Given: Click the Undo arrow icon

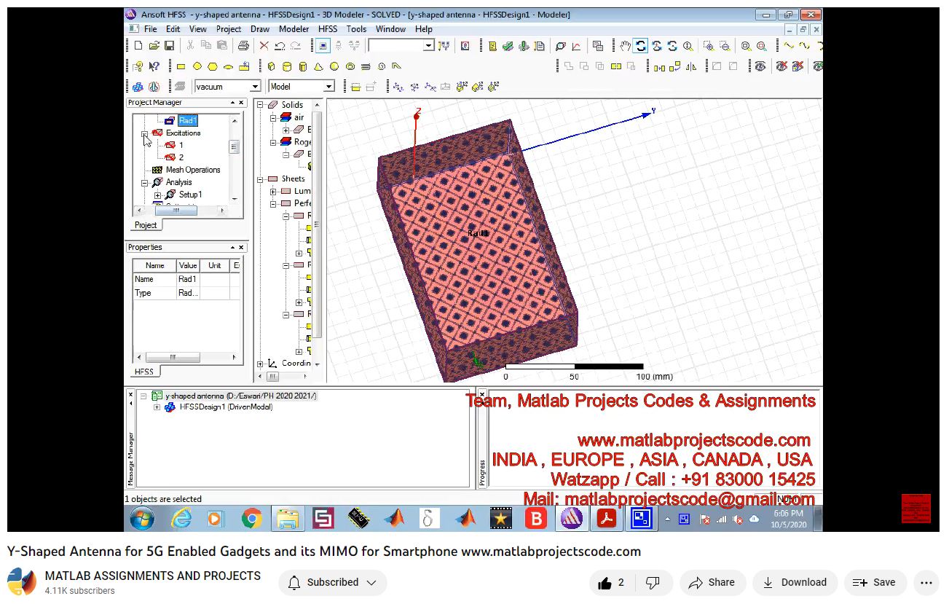Looking at the screenshot, I should 280,46.
